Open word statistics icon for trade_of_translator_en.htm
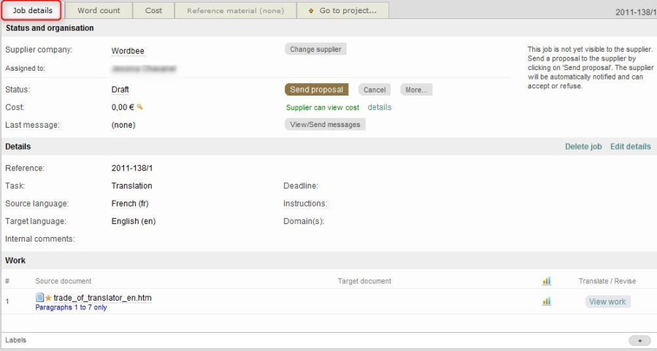This screenshot has height=351, width=657. 547,301
